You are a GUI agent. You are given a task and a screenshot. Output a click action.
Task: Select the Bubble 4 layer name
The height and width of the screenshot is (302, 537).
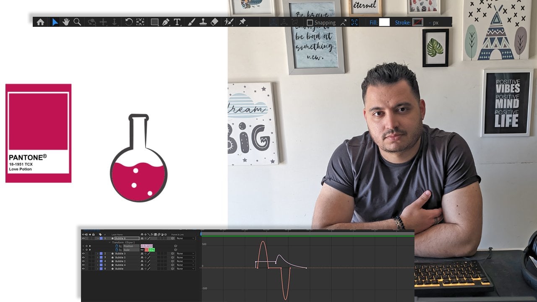120,265
